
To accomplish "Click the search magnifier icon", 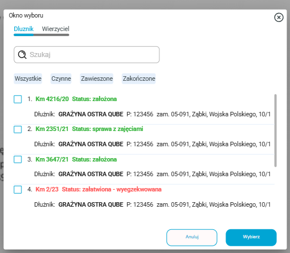I will [22, 55].
